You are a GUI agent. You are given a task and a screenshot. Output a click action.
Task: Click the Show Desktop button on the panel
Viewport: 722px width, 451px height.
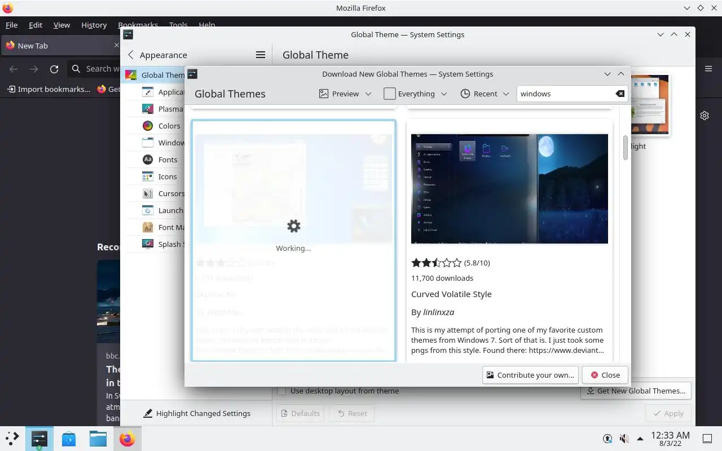(707, 439)
